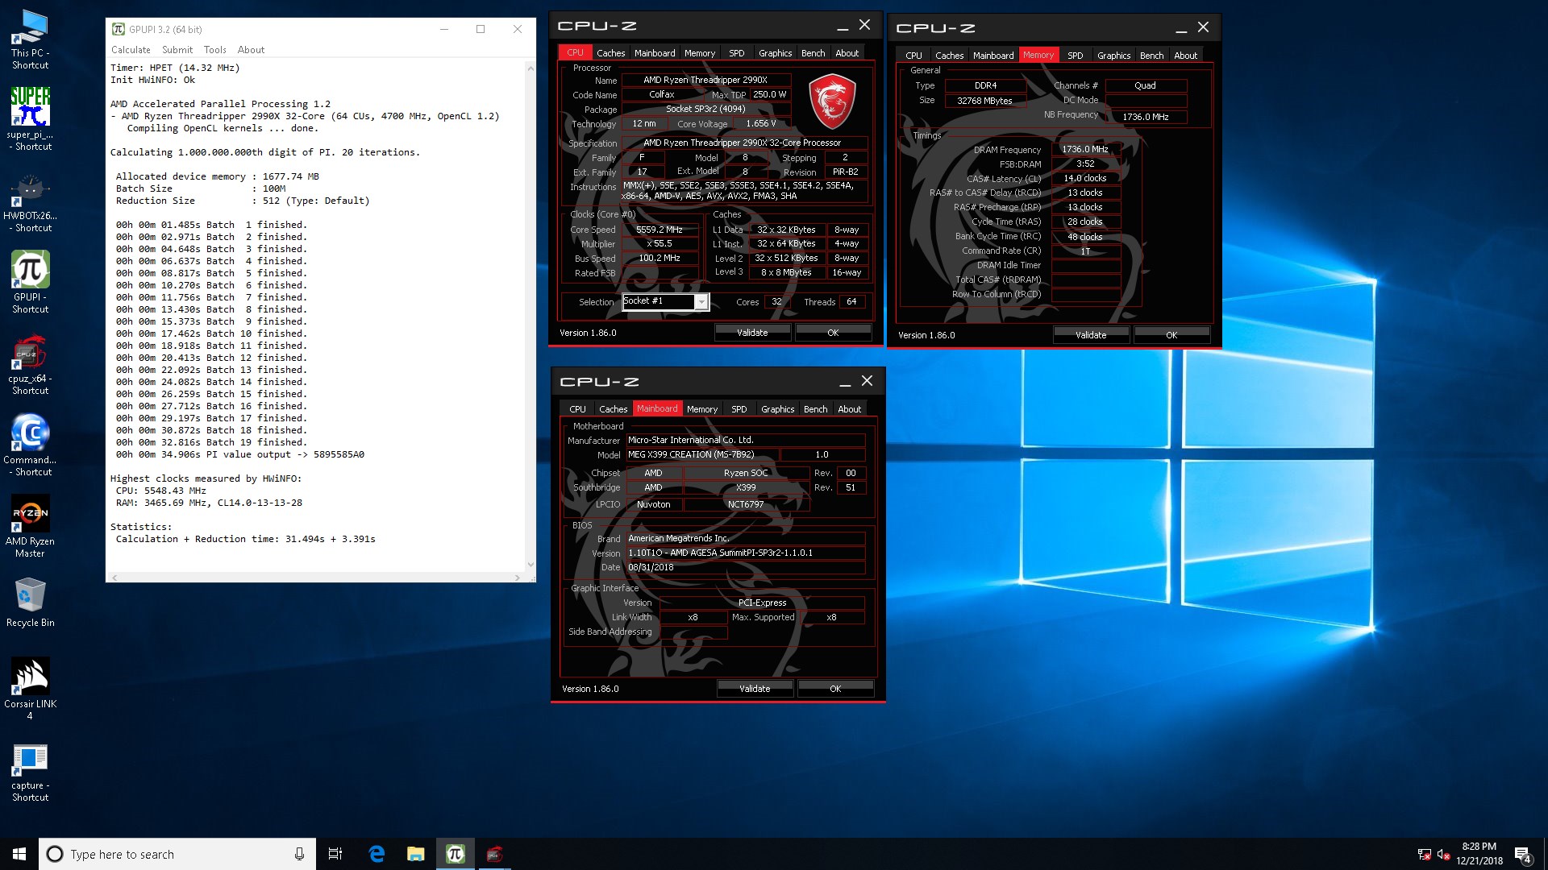The width and height of the screenshot is (1548, 870).
Task: Click the GPUPI horizontal scrollbar
Action: pos(316,578)
